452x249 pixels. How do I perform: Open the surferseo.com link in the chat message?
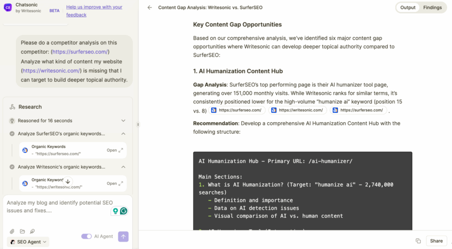click(80, 52)
